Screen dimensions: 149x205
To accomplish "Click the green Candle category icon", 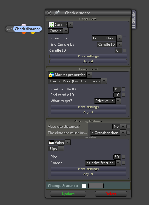I will 51,25.
